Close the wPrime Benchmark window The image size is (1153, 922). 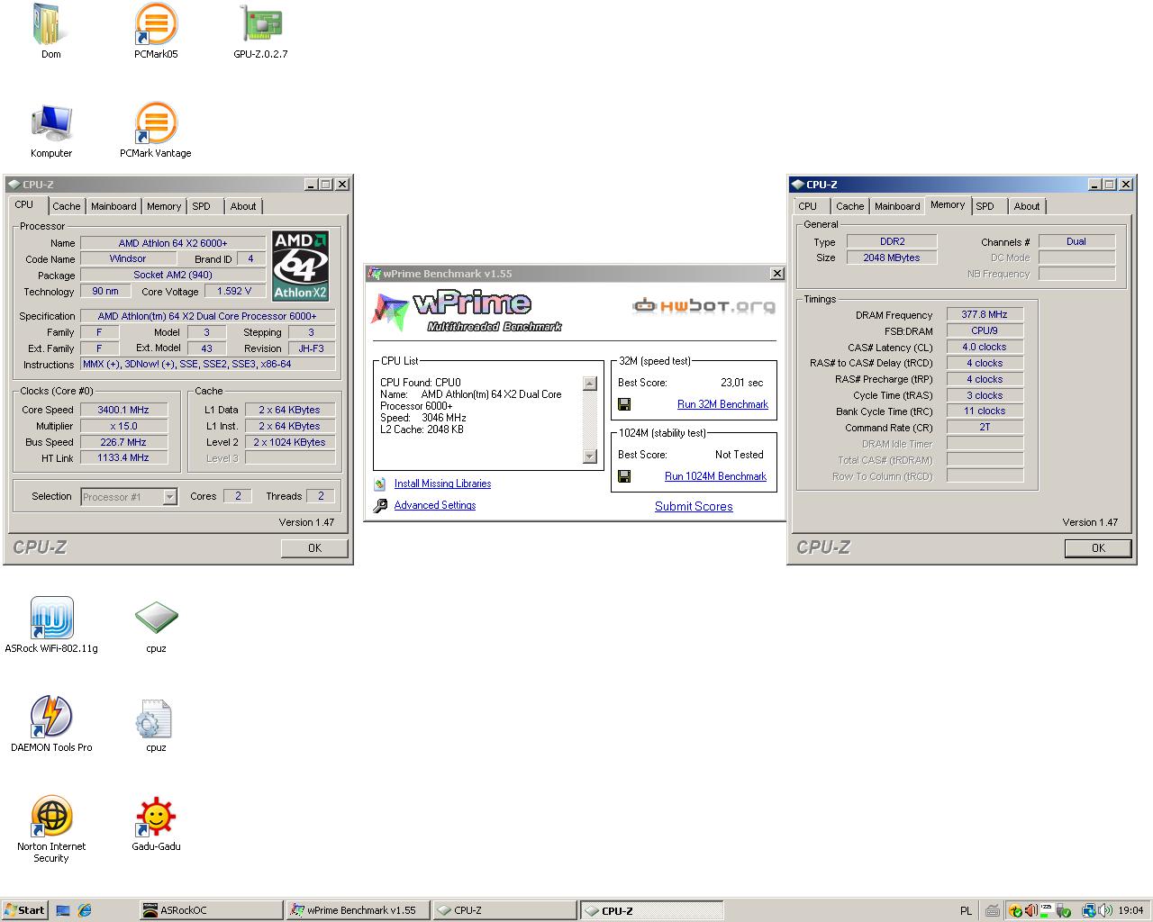[x=777, y=274]
